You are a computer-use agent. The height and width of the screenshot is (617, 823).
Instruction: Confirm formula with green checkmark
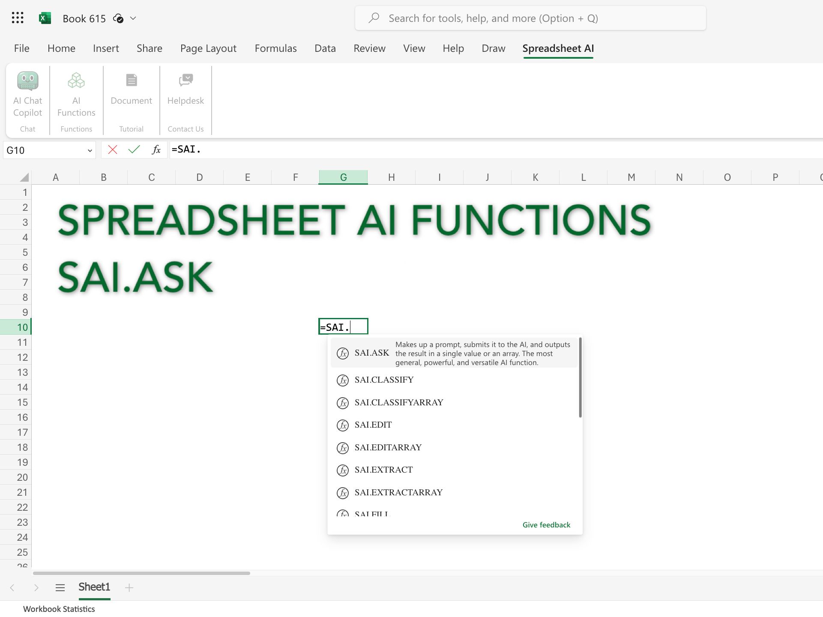click(134, 150)
